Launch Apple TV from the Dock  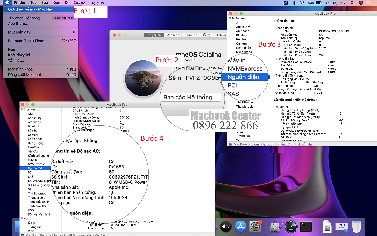[x=226, y=226]
